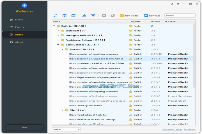Open the Parameter Group link

[172, 130]
